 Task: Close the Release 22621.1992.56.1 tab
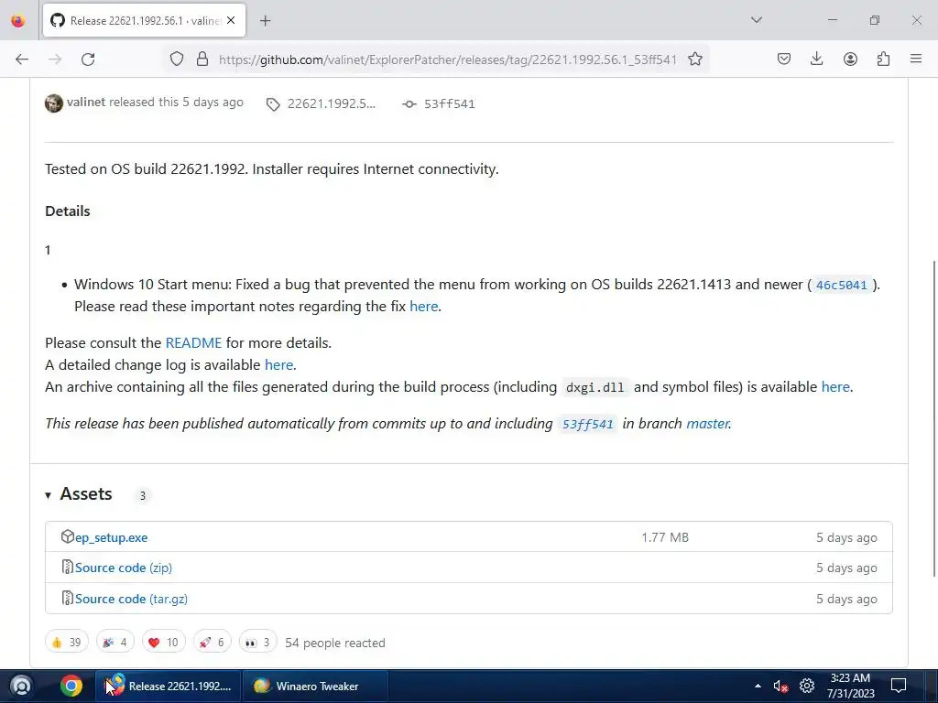coord(231,20)
